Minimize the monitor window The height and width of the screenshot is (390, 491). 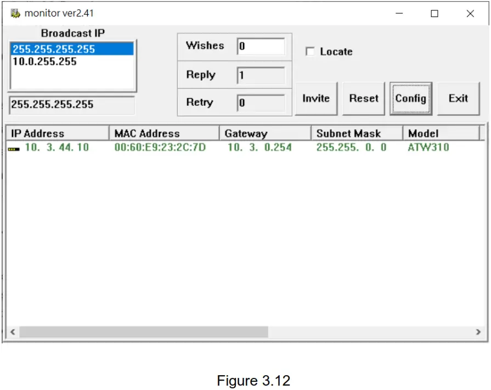point(399,14)
